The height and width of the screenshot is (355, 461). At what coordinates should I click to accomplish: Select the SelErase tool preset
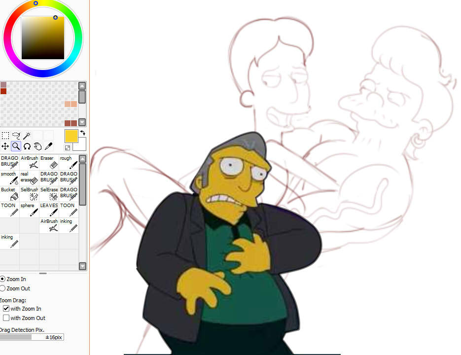tap(49, 194)
